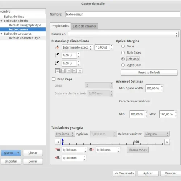181x181 pixels.
Task: Click the tab ruler right scroll arrow
Action: coord(167,142)
